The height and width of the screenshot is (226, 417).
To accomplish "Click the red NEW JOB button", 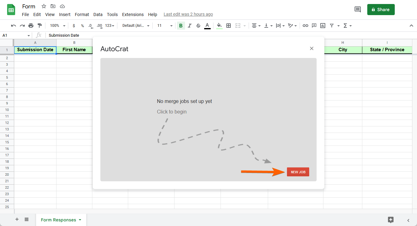I will [x=298, y=172].
